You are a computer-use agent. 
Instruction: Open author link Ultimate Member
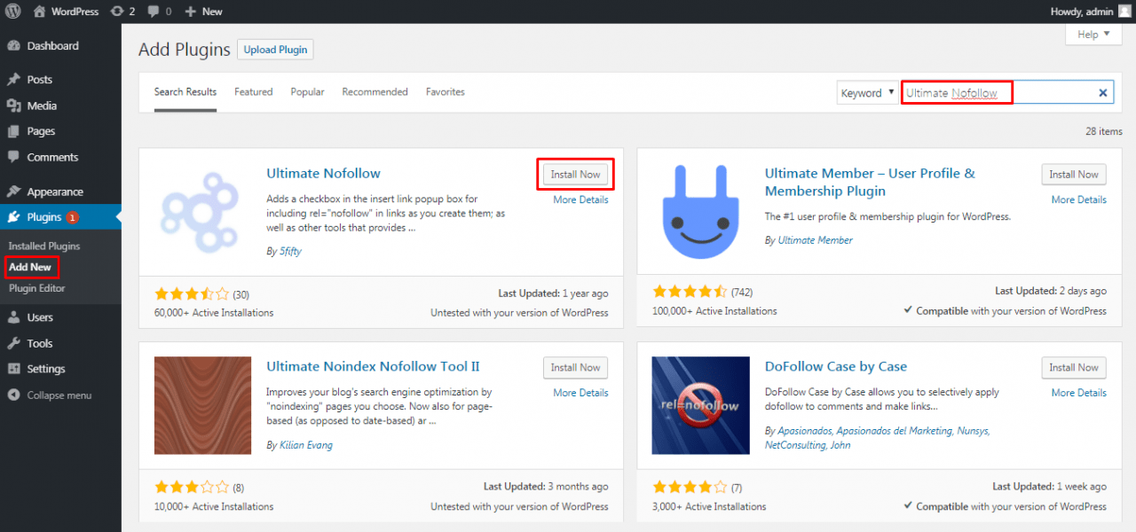pyautogui.click(x=815, y=240)
